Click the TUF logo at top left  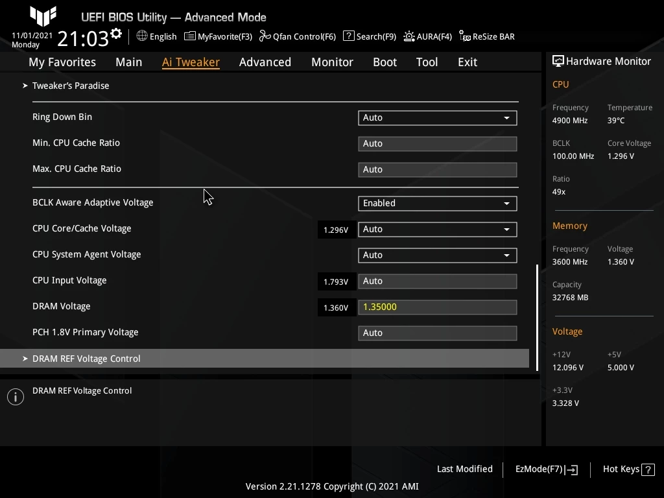click(x=43, y=16)
